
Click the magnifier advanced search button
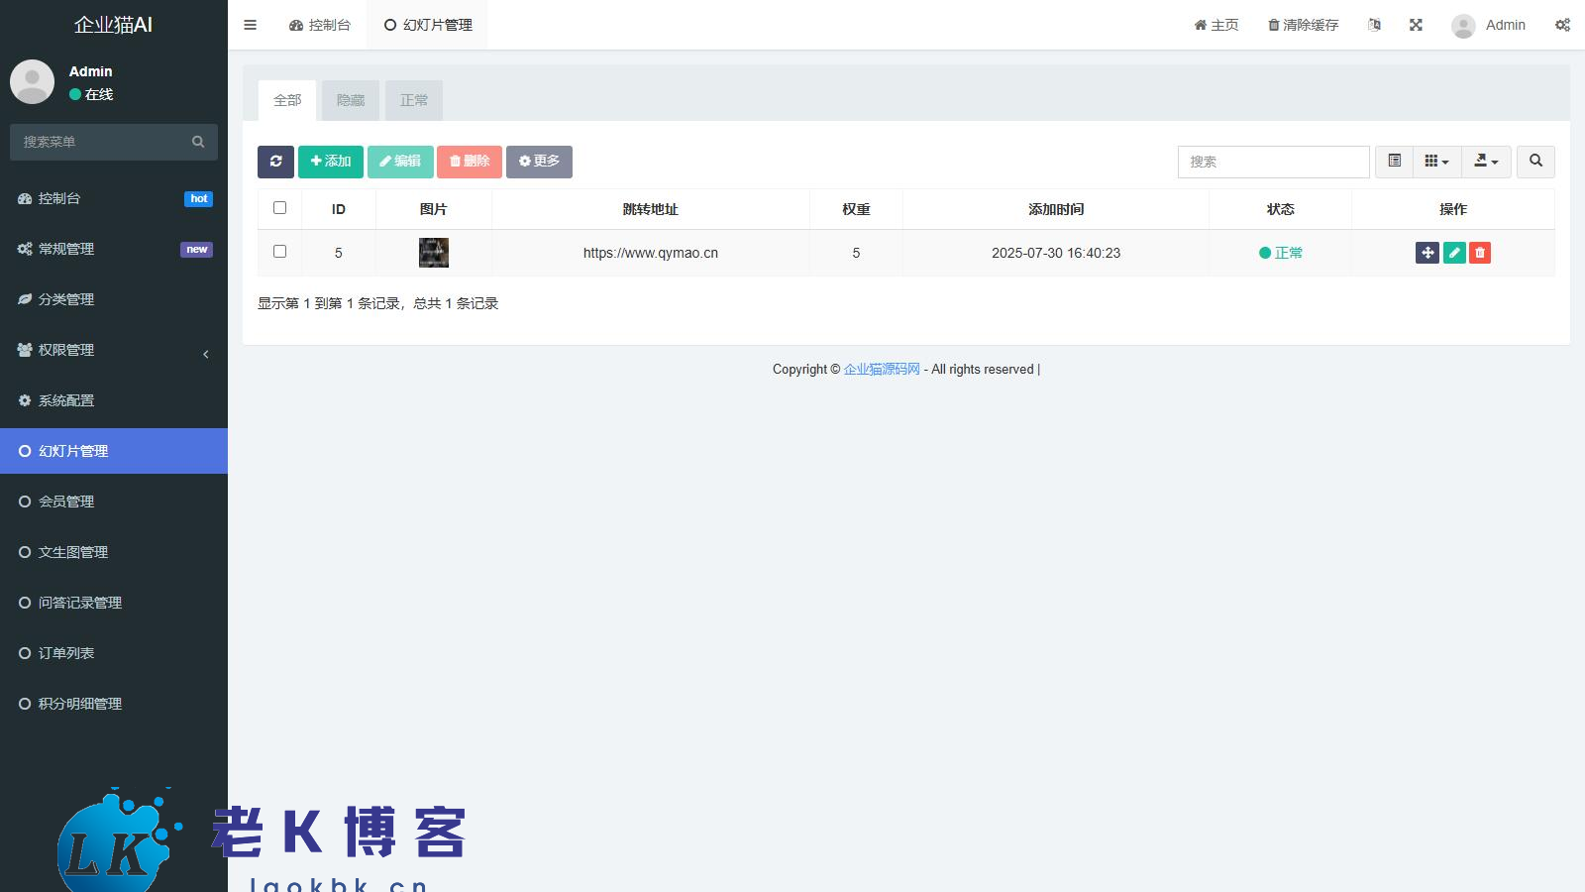click(x=1535, y=162)
